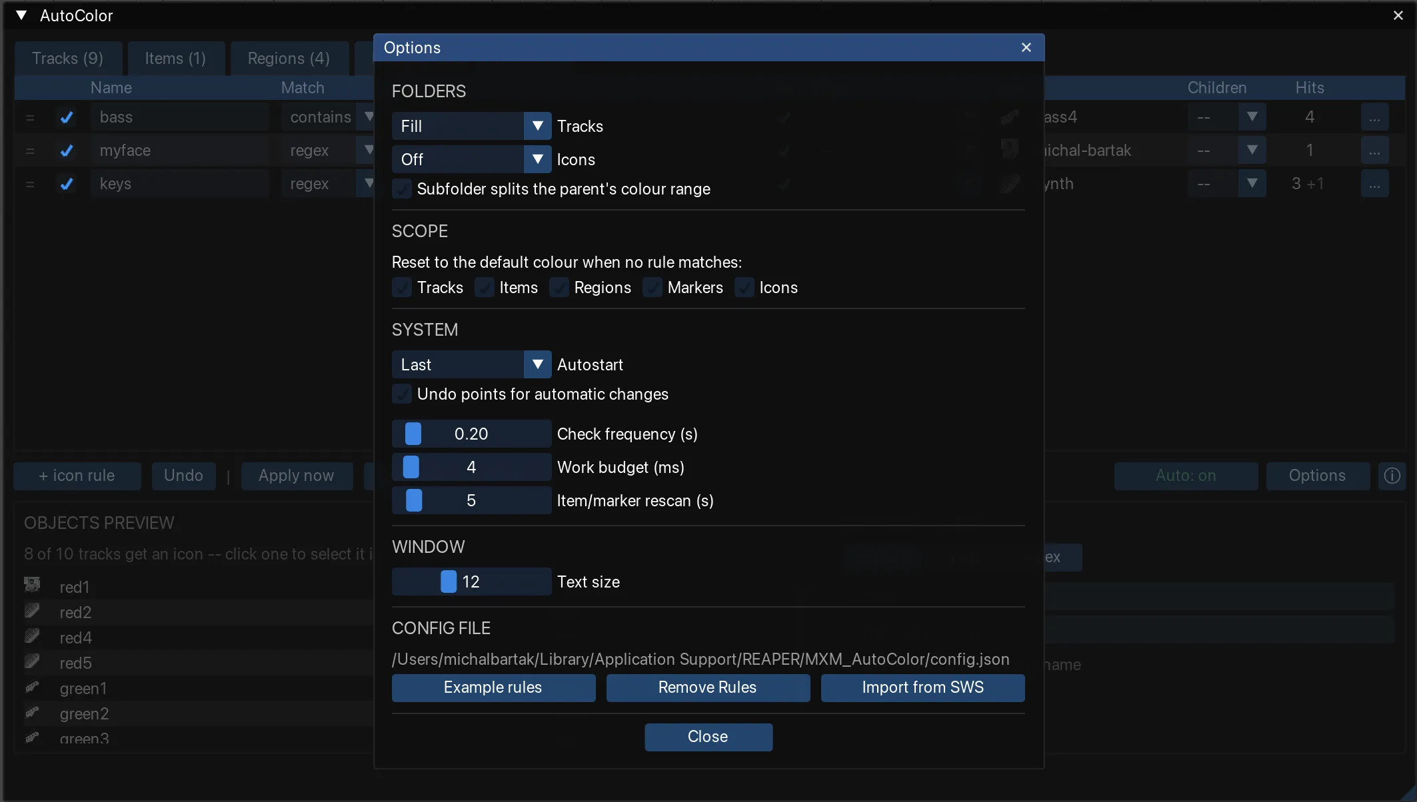Open more menu for keys rule row
This screenshot has height=802, width=1417.
coord(1374,184)
